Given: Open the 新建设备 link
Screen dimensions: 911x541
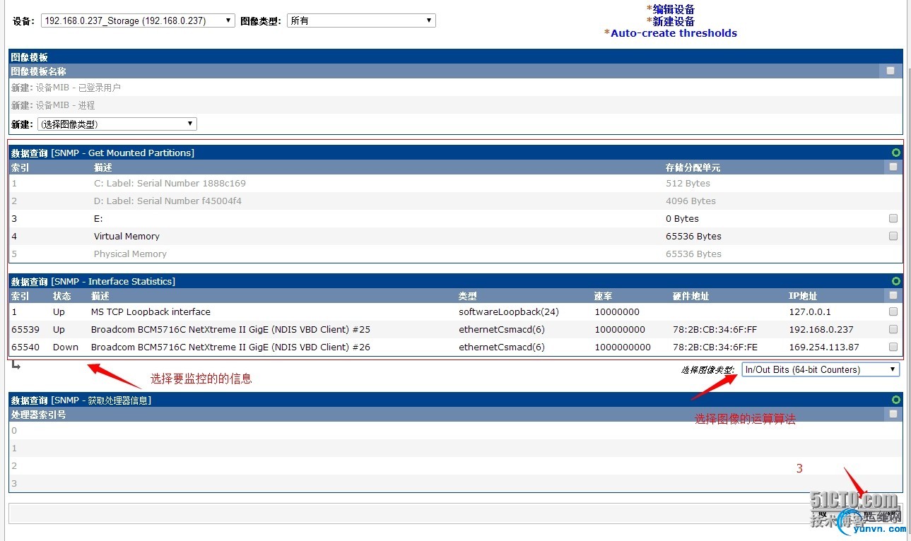Looking at the screenshot, I should 674,21.
